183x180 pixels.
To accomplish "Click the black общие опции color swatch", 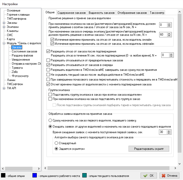I will point(3,176).
